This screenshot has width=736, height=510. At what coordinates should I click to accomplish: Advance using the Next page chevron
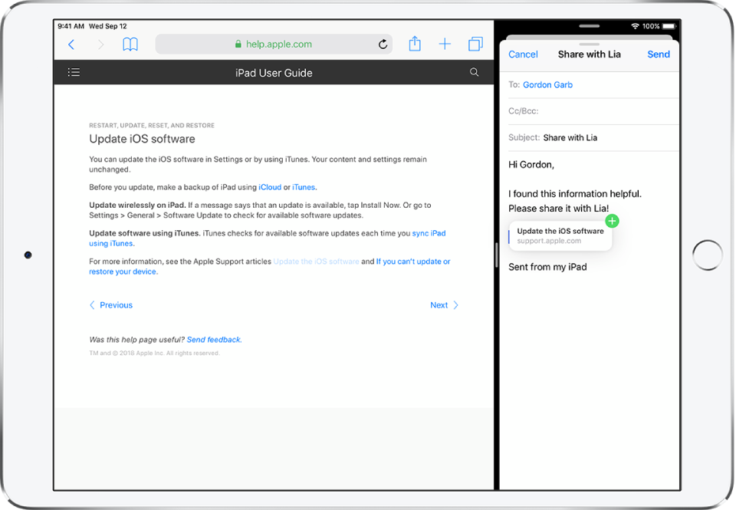(444, 305)
